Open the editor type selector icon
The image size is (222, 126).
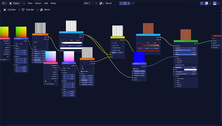coord(5,3)
